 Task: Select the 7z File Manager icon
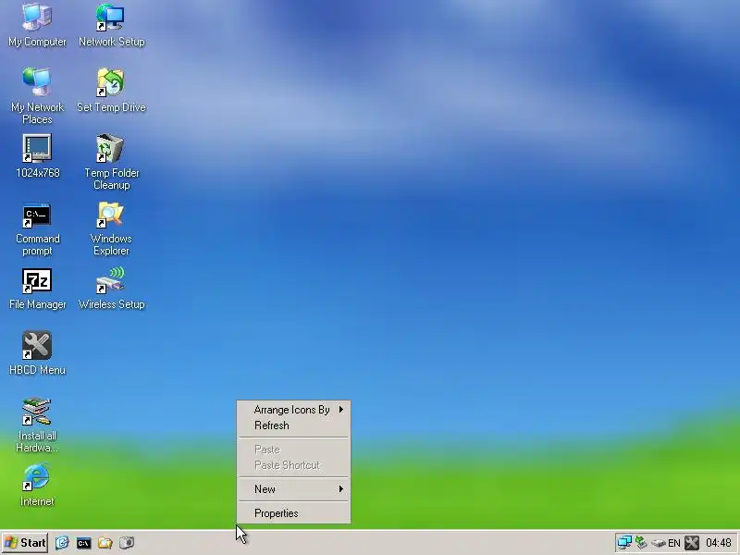(x=37, y=289)
